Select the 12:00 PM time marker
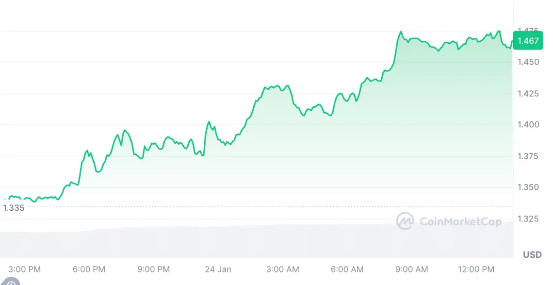Screen dimensions: 553x285 pyautogui.click(x=476, y=269)
